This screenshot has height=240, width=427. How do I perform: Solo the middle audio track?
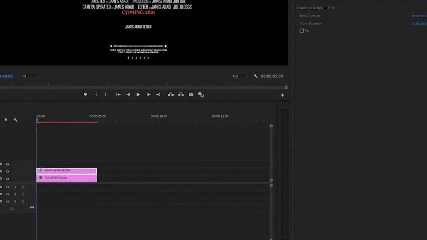click(15, 194)
